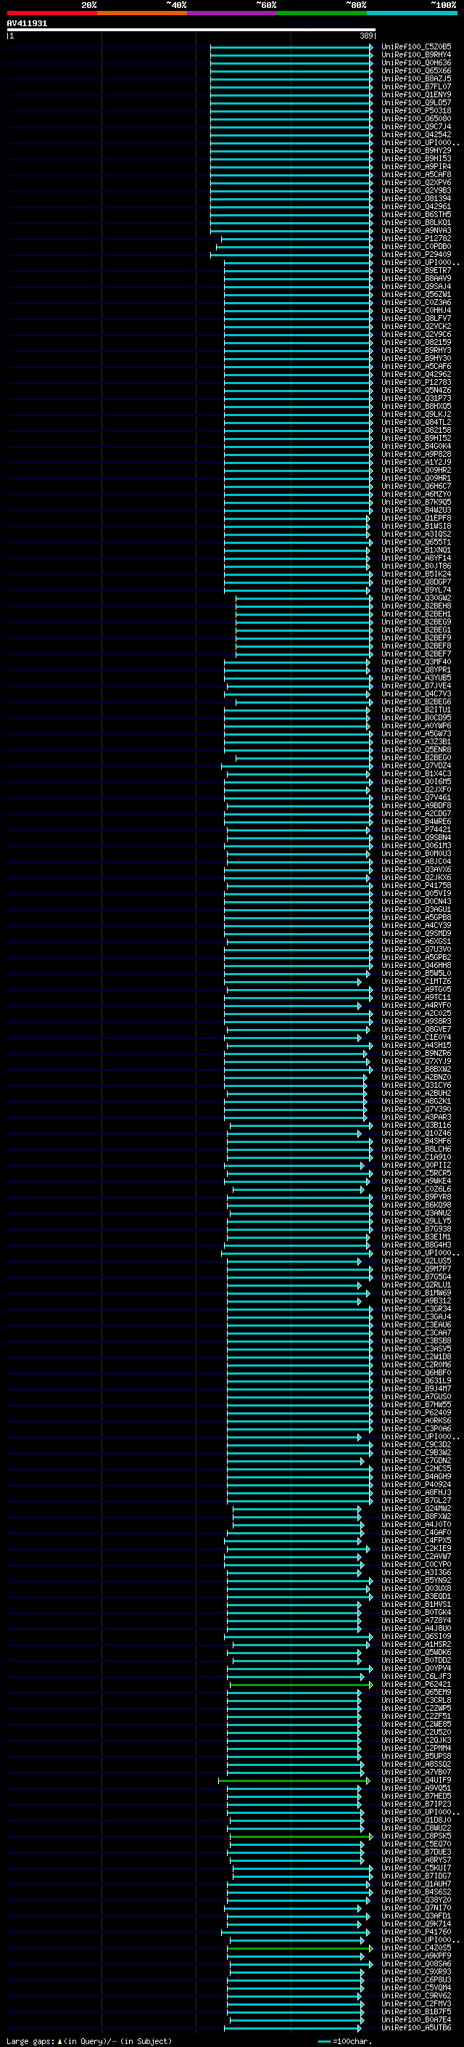This screenshot has height=2047, width=464.
Task: Open hit UniRef100_P12782
Action: point(415,238)
